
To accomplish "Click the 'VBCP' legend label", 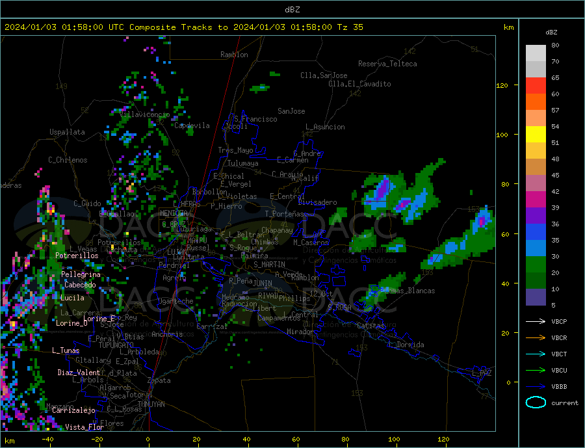I will (x=559, y=321).
